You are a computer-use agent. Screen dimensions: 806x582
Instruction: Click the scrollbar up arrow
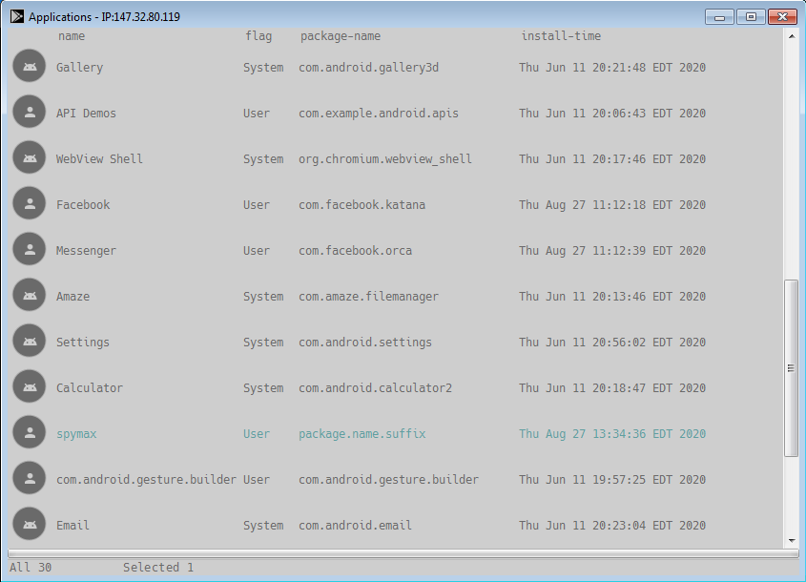(x=792, y=36)
